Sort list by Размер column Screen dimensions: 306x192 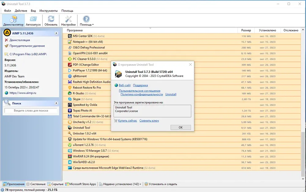246,31
